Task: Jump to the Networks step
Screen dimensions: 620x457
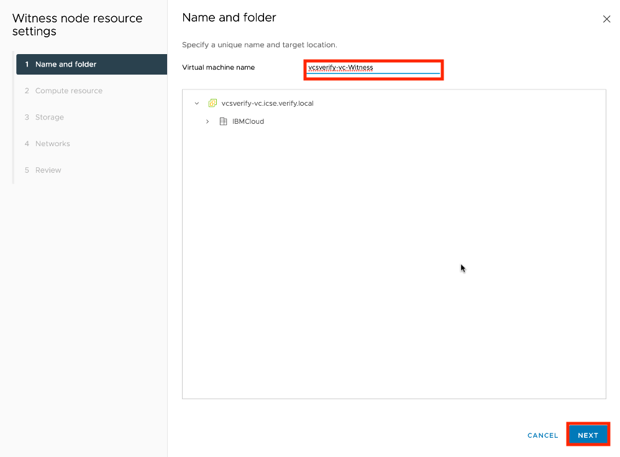Action: (52, 144)
